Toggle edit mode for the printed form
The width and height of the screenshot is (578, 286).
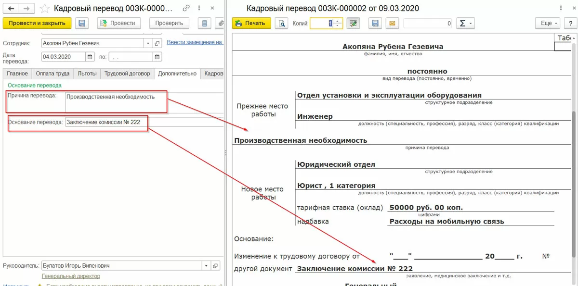point(353,23)
